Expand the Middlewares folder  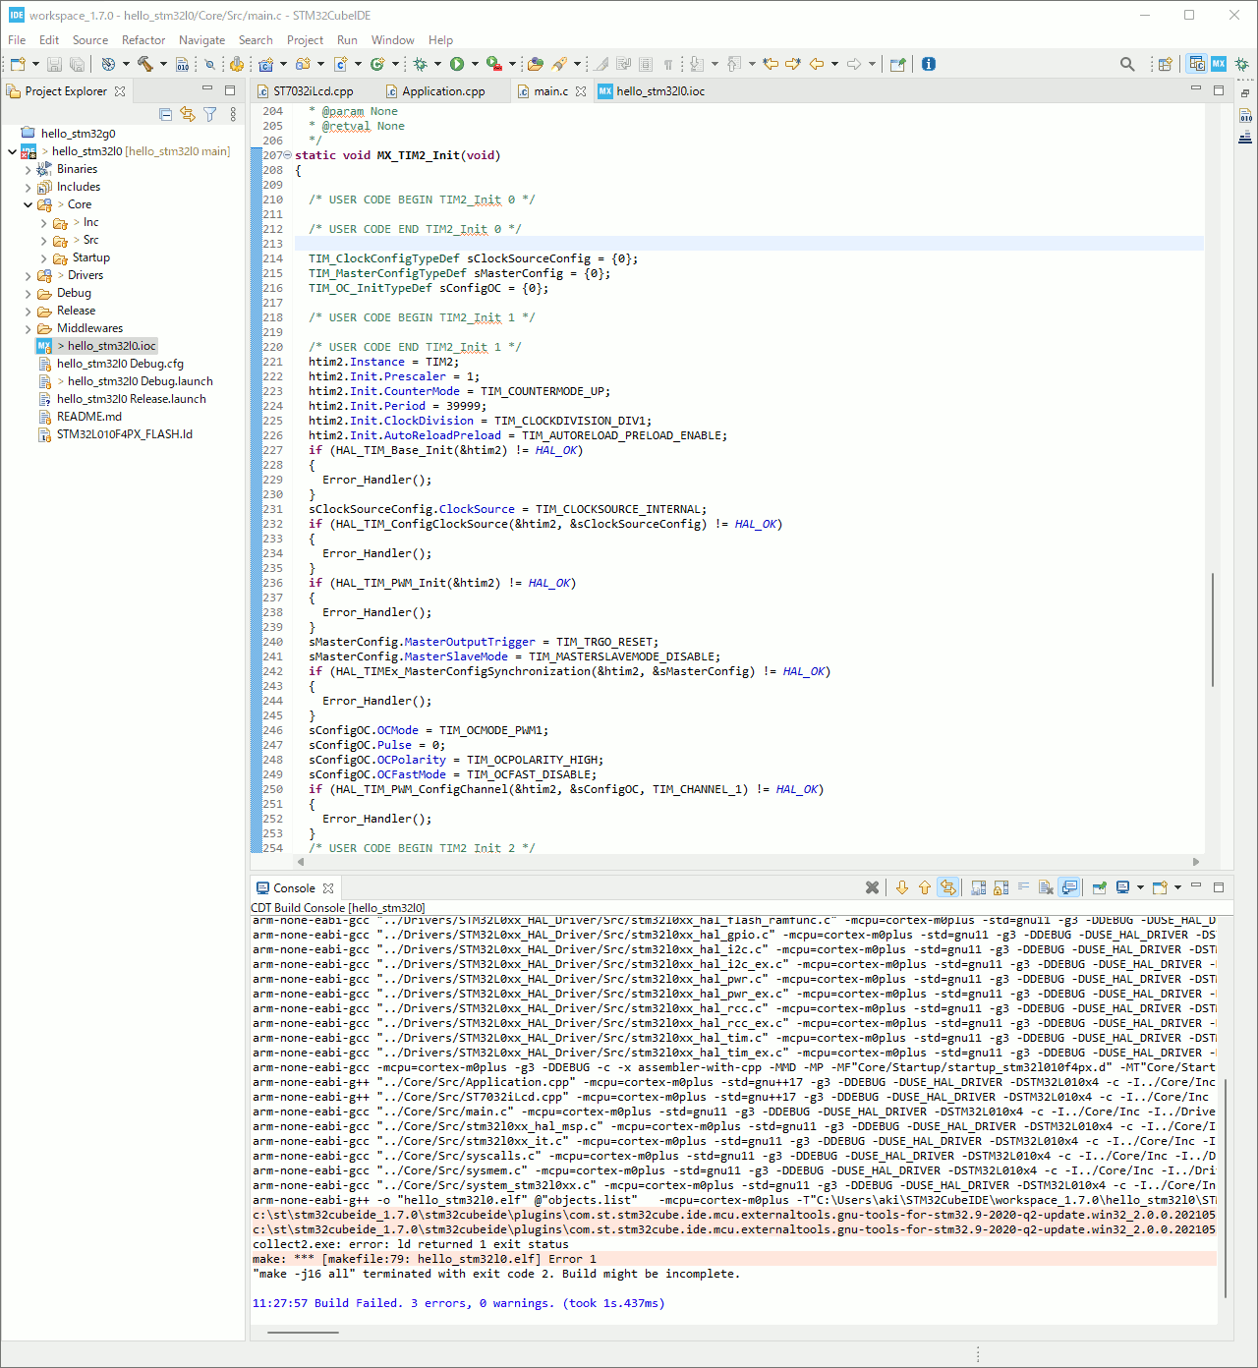point(28,328)
